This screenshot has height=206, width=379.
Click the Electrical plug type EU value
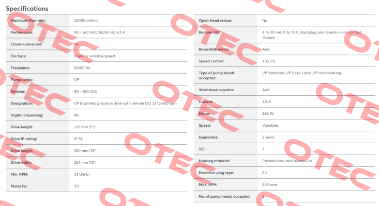[265, 173]
